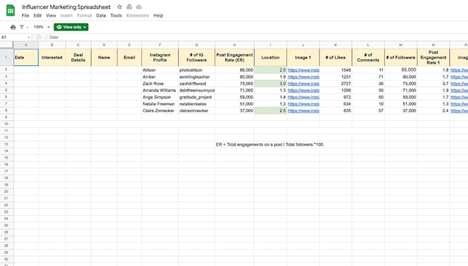The height and width of the screenshot is (266, 468).
Task: Open the Image 1 link in Amber's row
Action: 304,77
